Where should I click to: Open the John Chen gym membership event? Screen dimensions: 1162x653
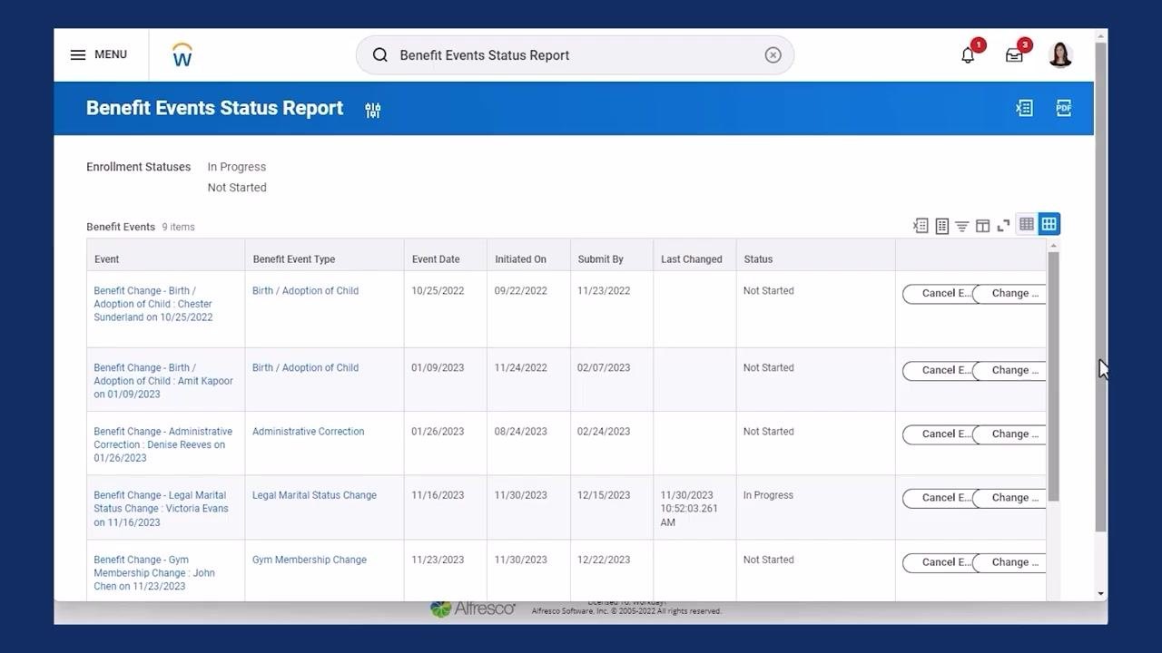154,573
